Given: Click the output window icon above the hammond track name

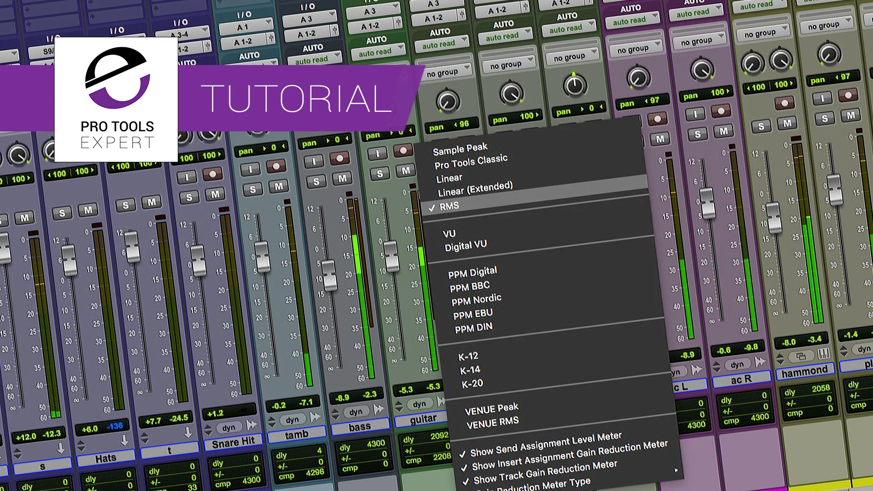Looking at the screenshot, I should click(x=801, y=356).
